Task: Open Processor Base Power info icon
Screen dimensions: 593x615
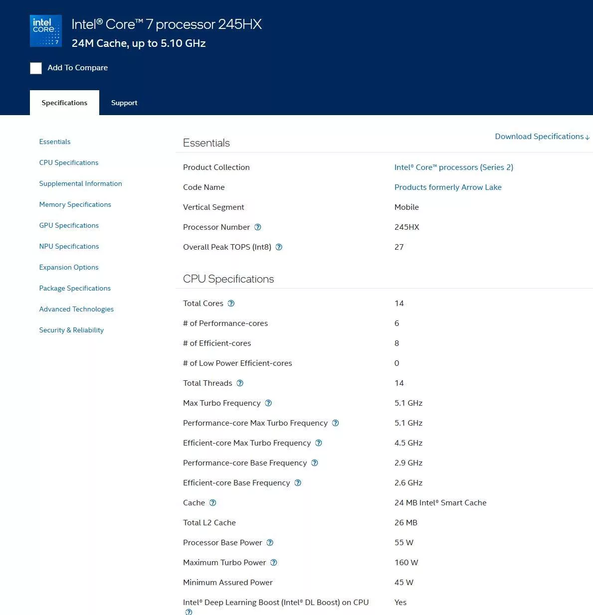Action: pyautogui.click(x=270, y=543)
